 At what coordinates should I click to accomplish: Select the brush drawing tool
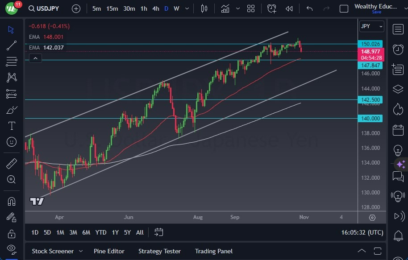(11, 109)
